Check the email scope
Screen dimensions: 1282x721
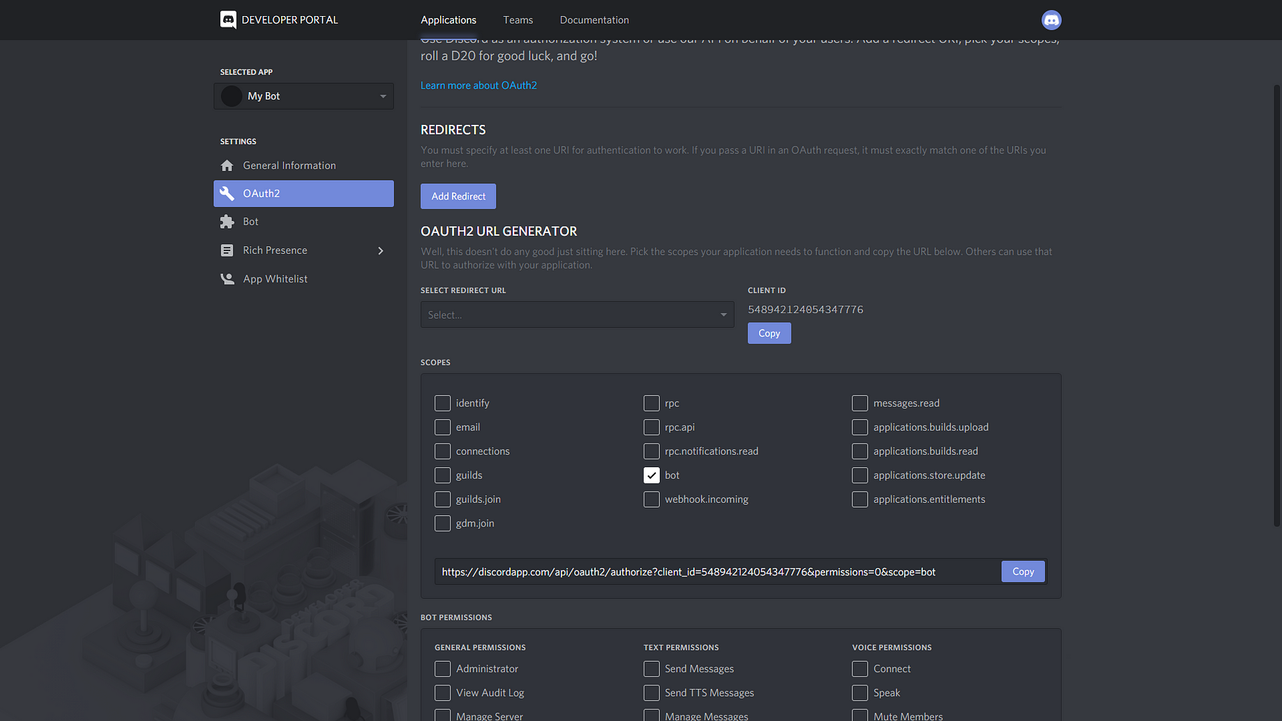pyautogui.click(x=442, y=427)
